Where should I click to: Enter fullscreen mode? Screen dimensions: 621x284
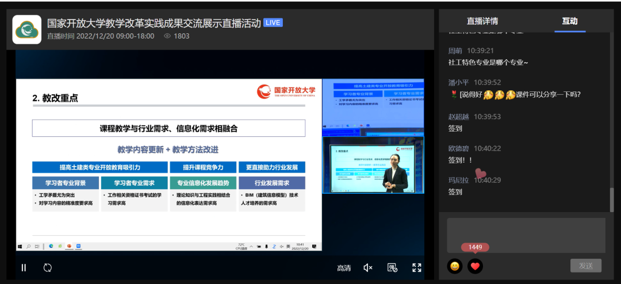pyautogui.click(x=417, y=267)
